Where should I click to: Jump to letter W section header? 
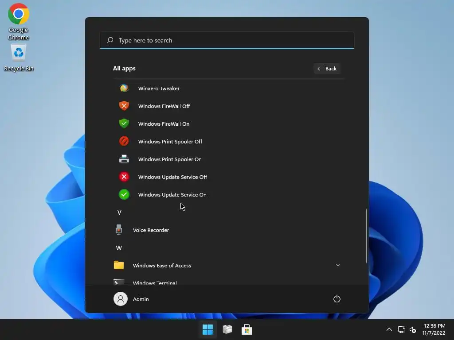(x=119, y=248)
